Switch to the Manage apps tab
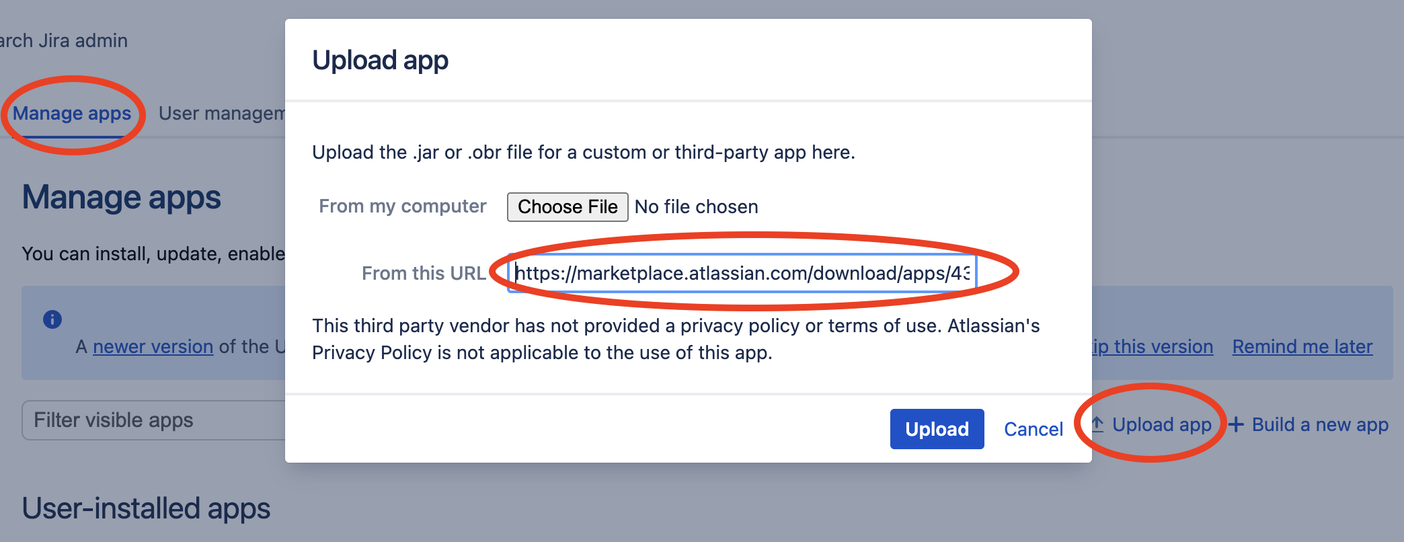1404x542 pixels. click(72, 113)
